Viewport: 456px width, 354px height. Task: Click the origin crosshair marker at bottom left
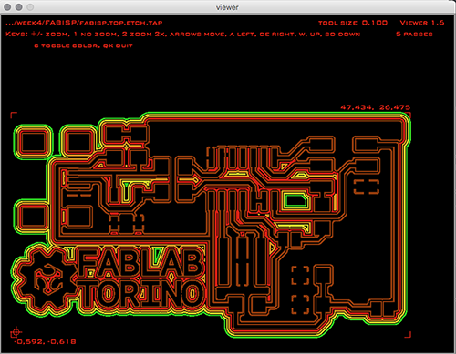click(x=16, y=332)
